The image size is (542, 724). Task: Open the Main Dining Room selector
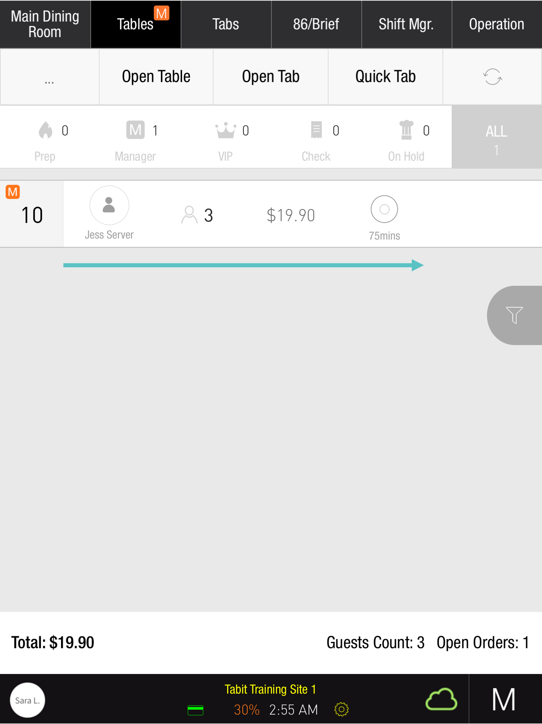45,24
